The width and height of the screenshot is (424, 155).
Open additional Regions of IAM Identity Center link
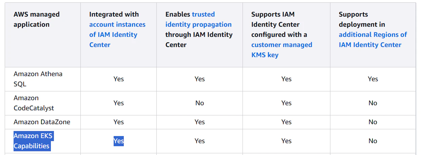[373, 40]
